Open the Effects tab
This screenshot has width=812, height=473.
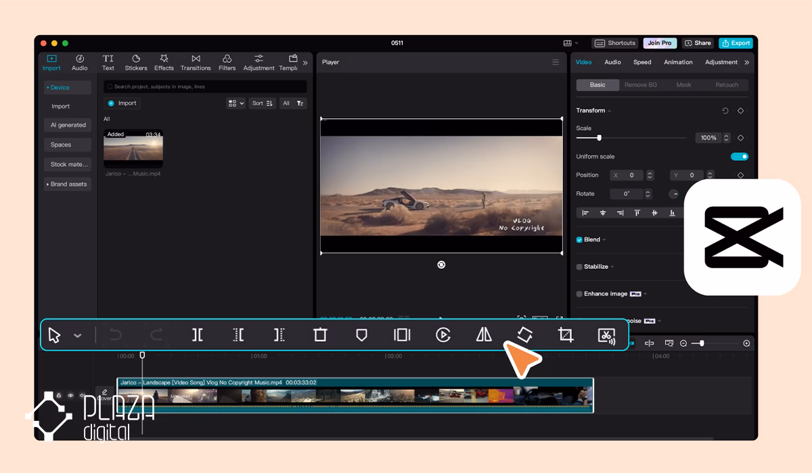point(164,63)
